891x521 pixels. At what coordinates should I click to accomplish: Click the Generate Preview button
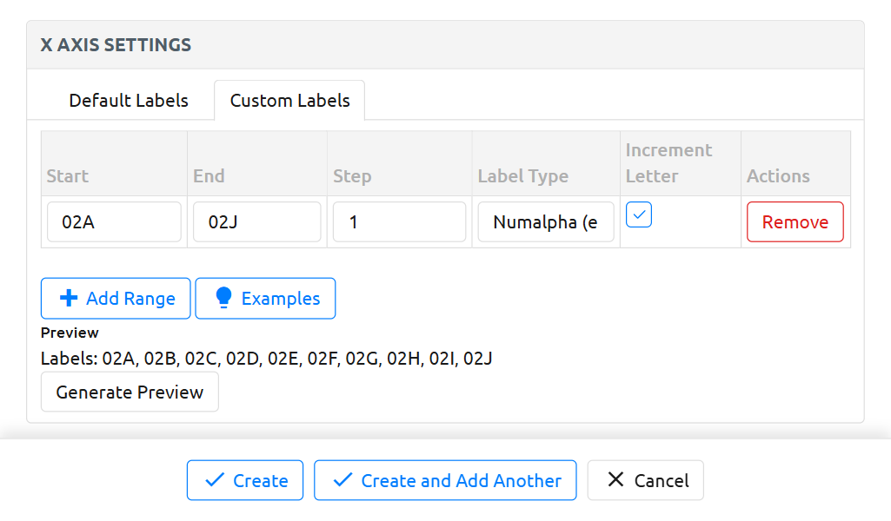[x=130, y=392]
